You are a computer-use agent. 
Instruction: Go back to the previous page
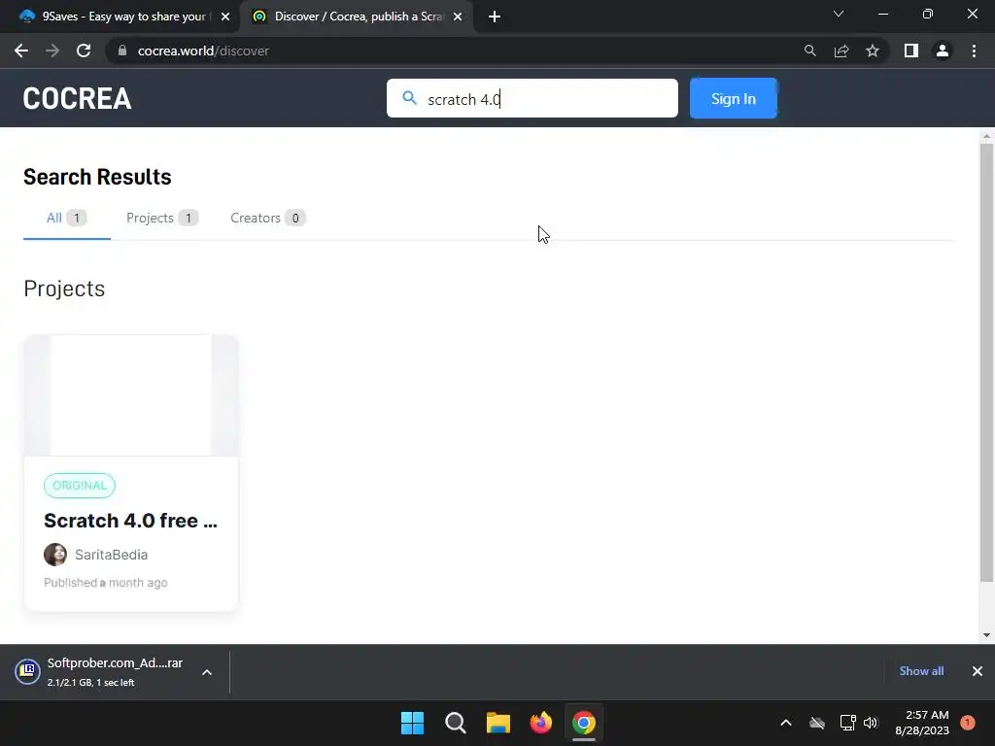point(21,51)
